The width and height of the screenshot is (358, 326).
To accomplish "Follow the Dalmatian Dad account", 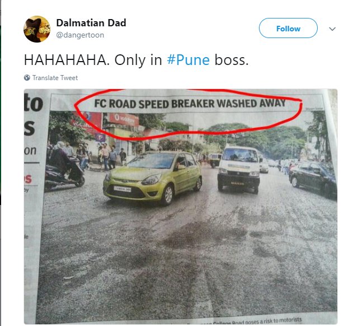I will tap(288, 29).
